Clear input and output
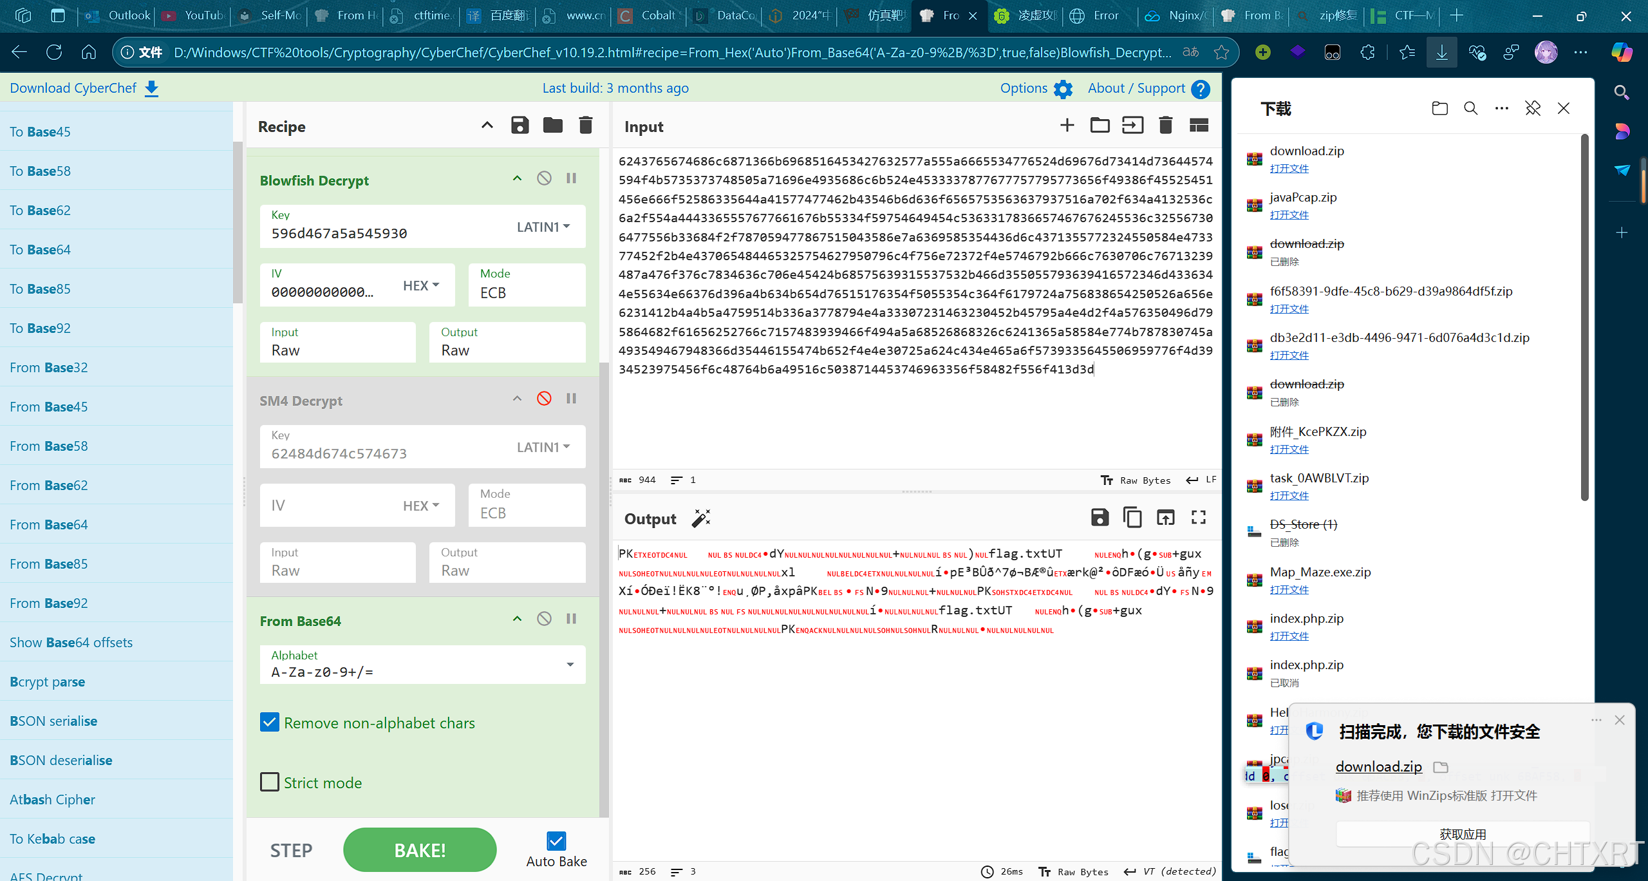This screenshot has width=1648, height=881. click(1165, 126)
